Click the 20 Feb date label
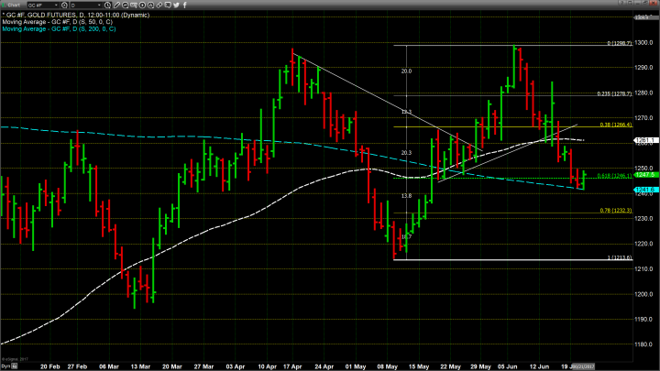Image resolution: width=660 pixels, height=371 pixels. click(x=50, y=366)
